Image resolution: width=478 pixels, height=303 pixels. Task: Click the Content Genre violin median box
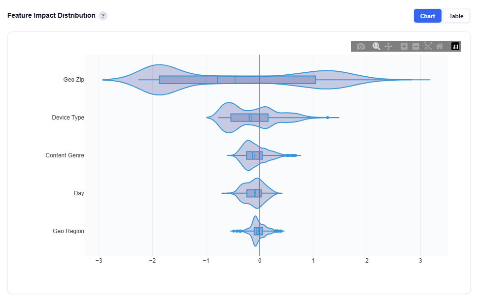(x=254, y=155)
